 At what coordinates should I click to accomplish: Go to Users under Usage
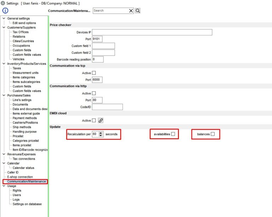17,195
